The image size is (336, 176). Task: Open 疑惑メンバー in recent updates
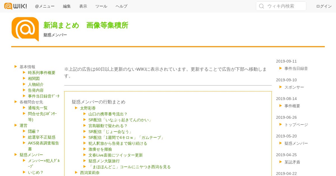(x=296, y=143)
